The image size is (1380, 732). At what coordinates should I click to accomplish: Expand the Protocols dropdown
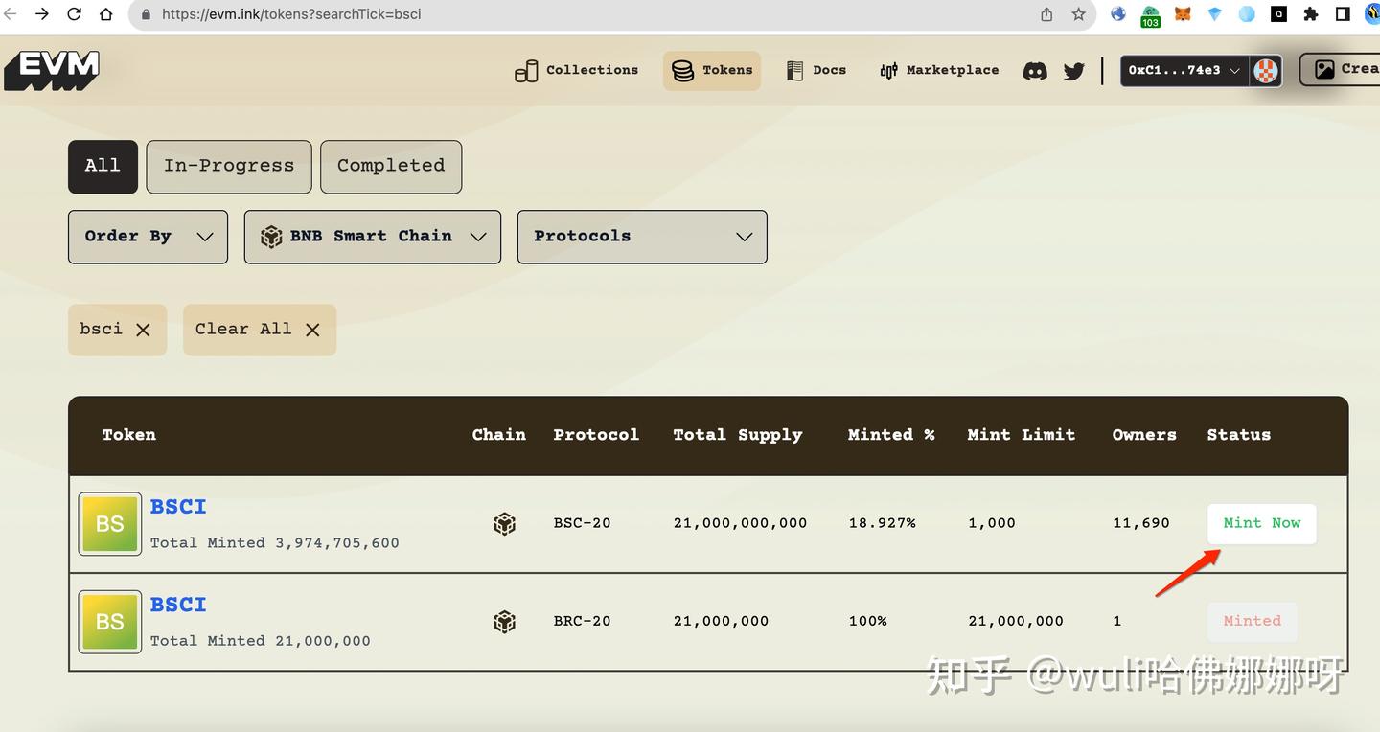click(x=642, y=237)
